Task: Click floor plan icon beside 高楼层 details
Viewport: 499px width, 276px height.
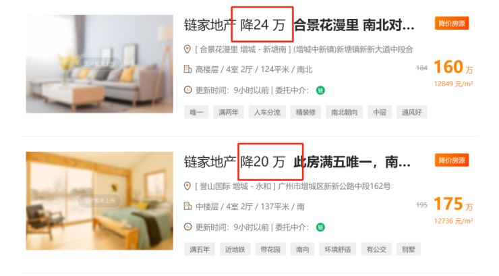Action: tap(187, 69)
